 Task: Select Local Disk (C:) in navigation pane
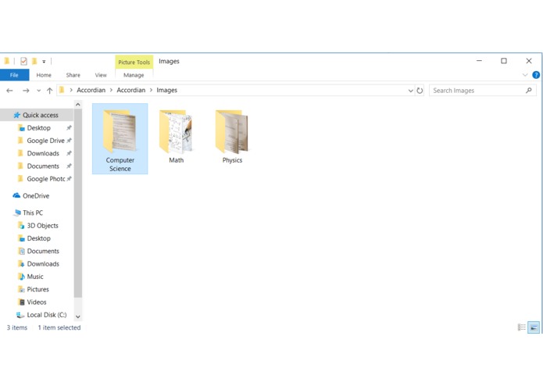click(46, 315)
